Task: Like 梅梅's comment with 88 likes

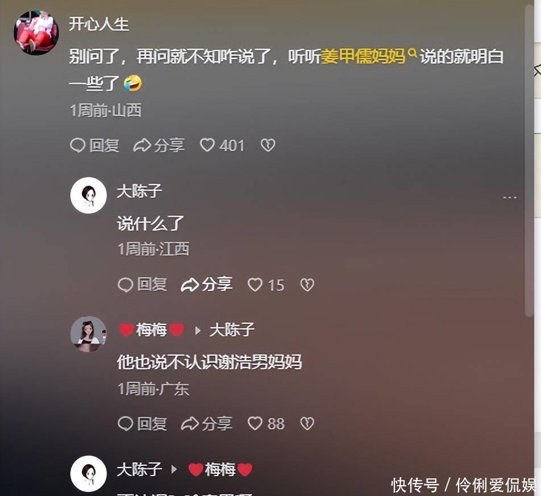Action: coord(266,424)
